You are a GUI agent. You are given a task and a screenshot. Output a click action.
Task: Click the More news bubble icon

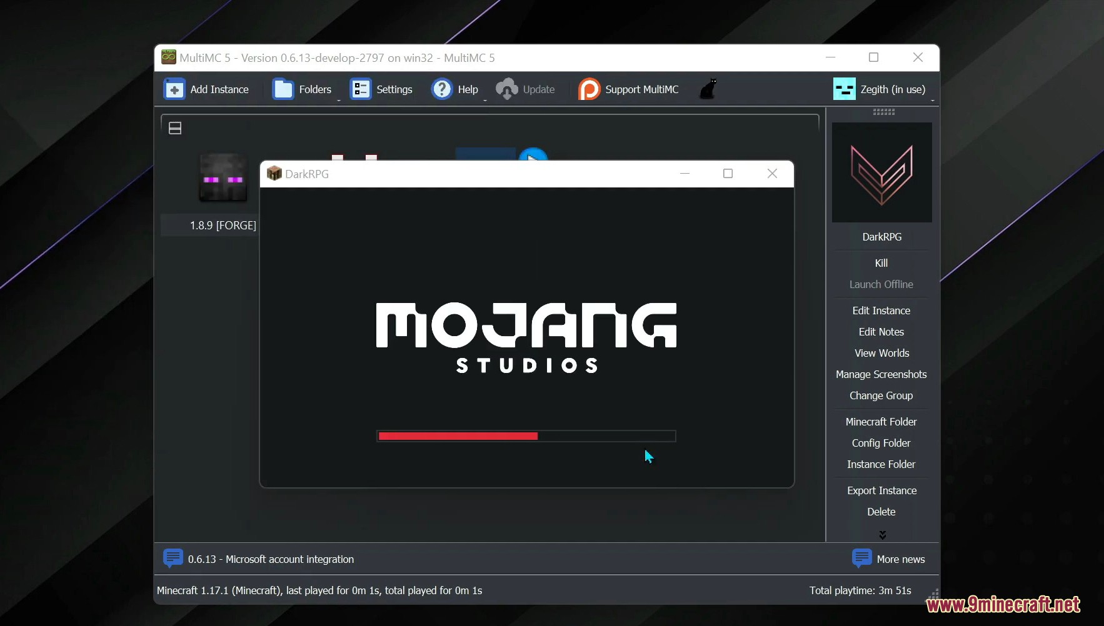coord(862,558)
